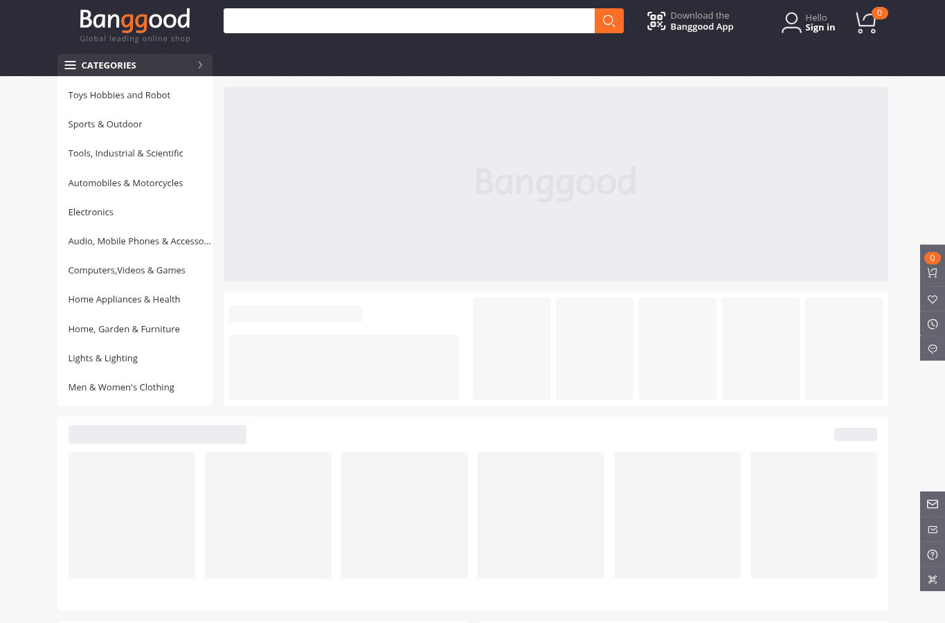Image resolution: width=945 pixels, height=623 pixels.
Task: Click Download the Banggood App link
Action: click(701, 21)
